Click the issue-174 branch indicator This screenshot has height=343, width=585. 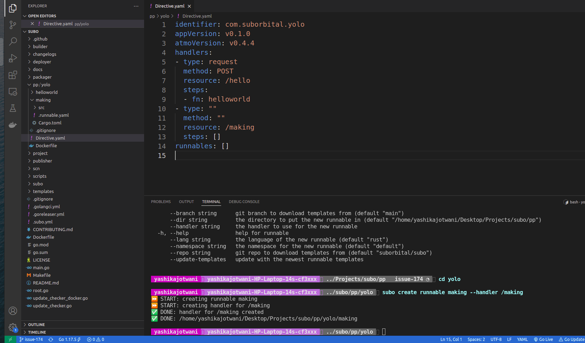click(31, 339)
